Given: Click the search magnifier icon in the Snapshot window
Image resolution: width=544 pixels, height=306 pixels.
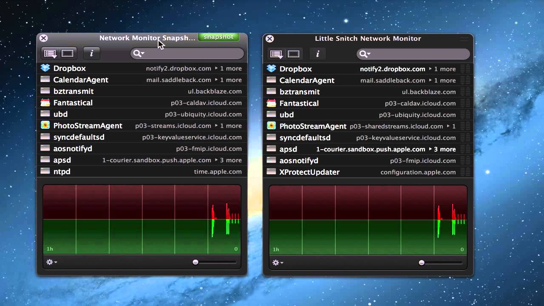Looking at the screenshot, I should pos(139,53).
